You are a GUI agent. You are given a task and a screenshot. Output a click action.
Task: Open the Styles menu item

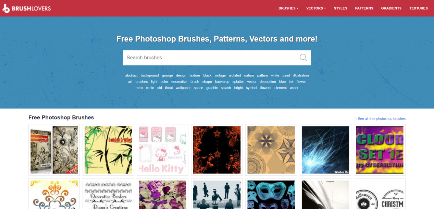click(x=340, y=8)
